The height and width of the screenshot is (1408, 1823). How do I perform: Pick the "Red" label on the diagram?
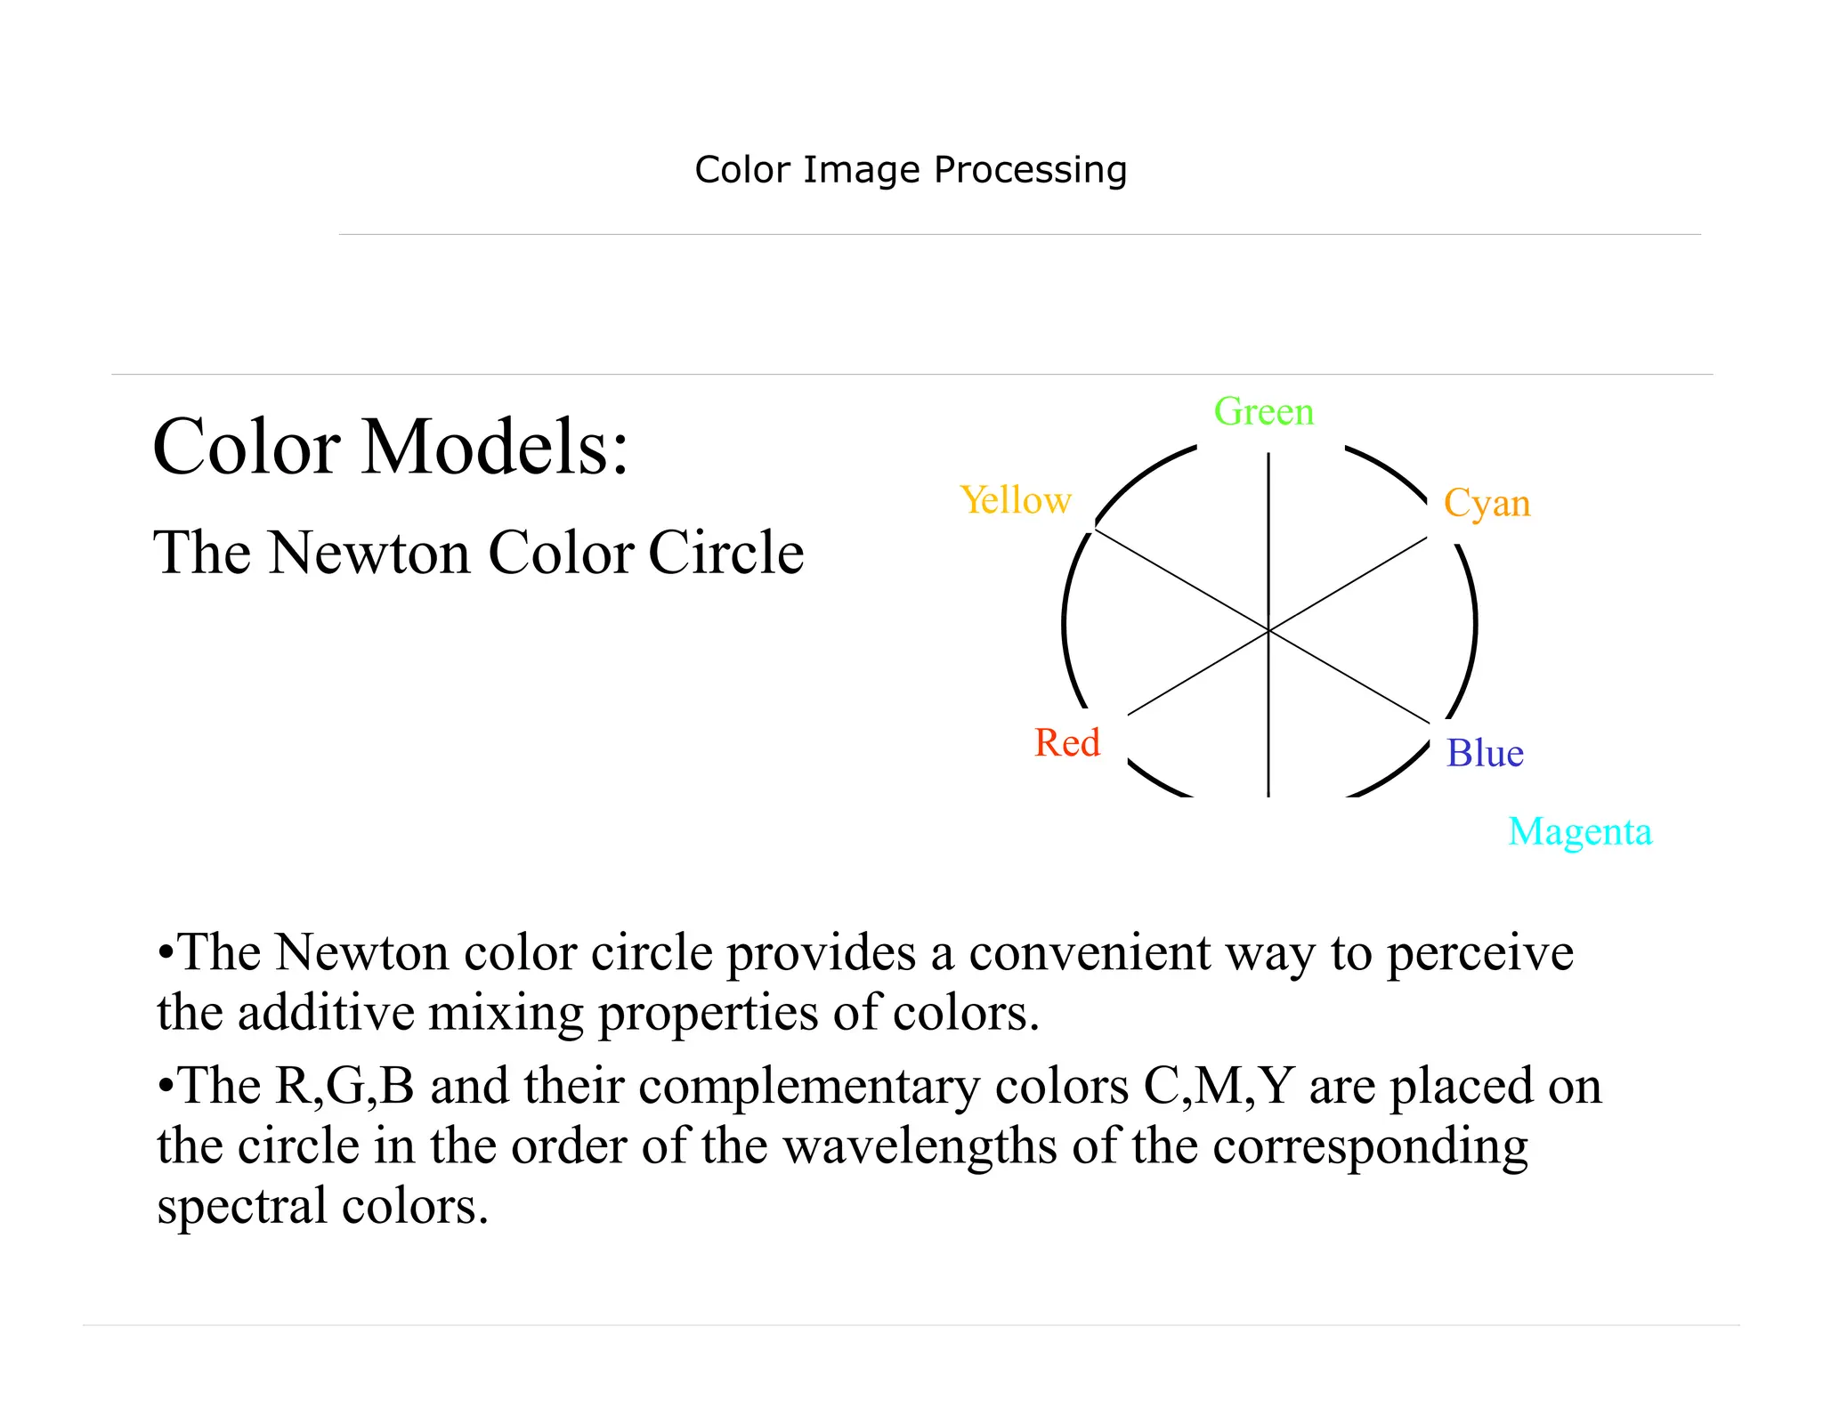coord(1067,742)
